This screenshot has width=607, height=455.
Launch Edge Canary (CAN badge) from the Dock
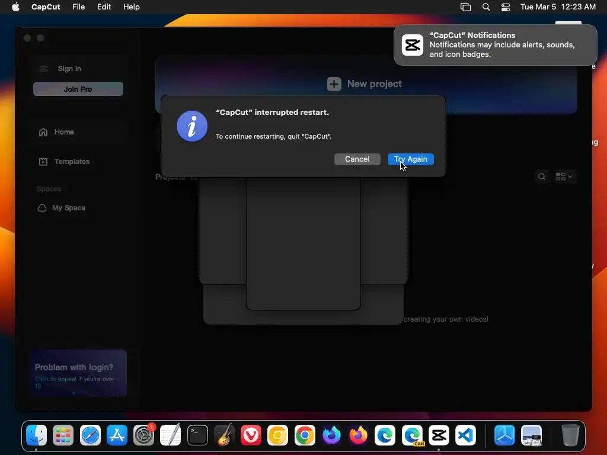tap(412, 435)
